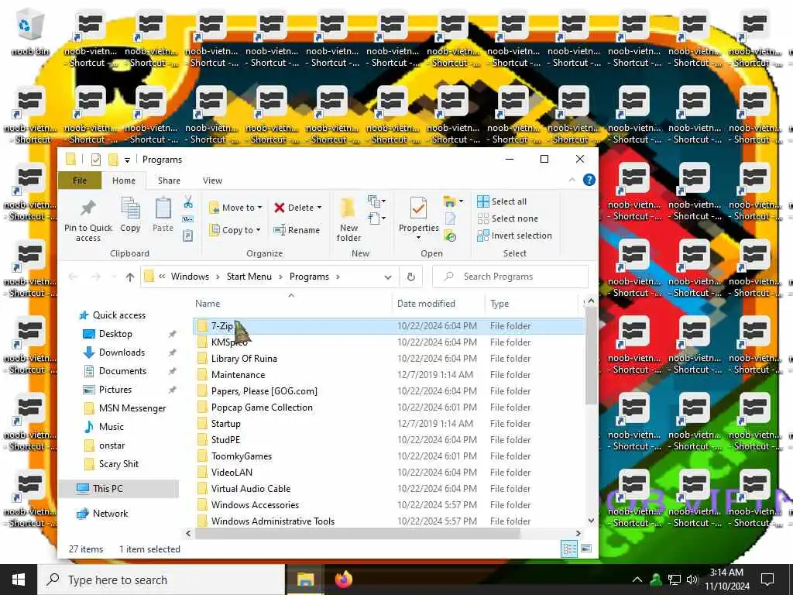Image resolution: width=793 pixels, height=595 pixels.
Task: Click Type here to search box
Action: 162,580
